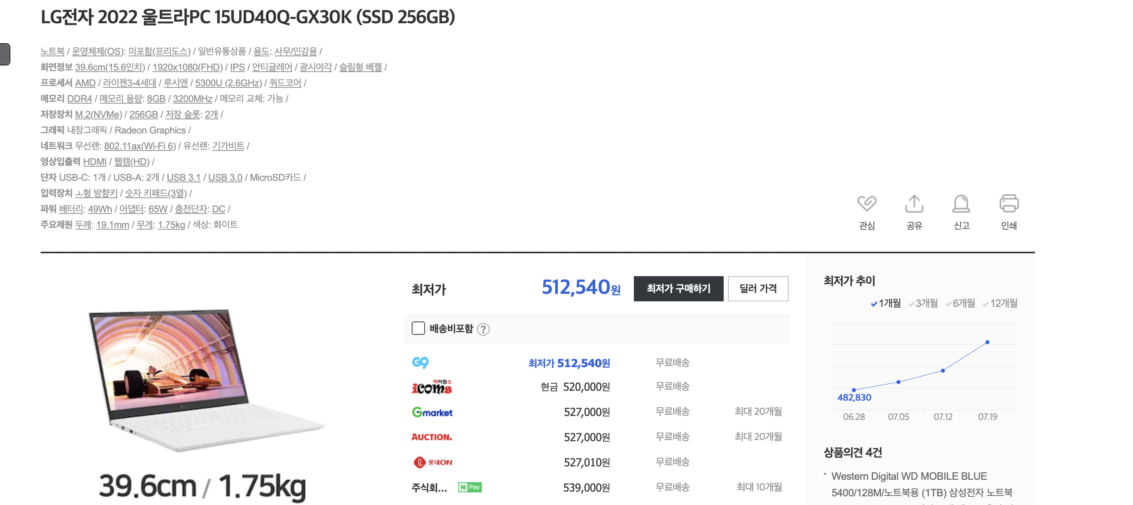Open the icoms seller logo
The width and height of the screenshot is (1133, 505).
click(x=431, y=387)
